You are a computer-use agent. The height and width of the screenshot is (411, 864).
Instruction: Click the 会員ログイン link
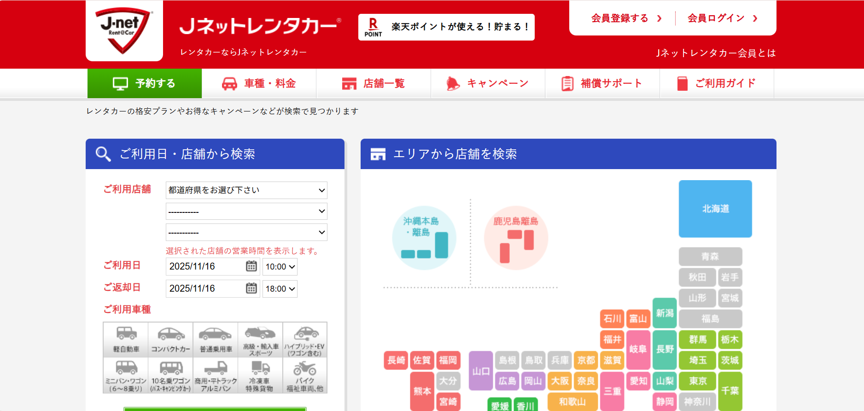point(722,18)
